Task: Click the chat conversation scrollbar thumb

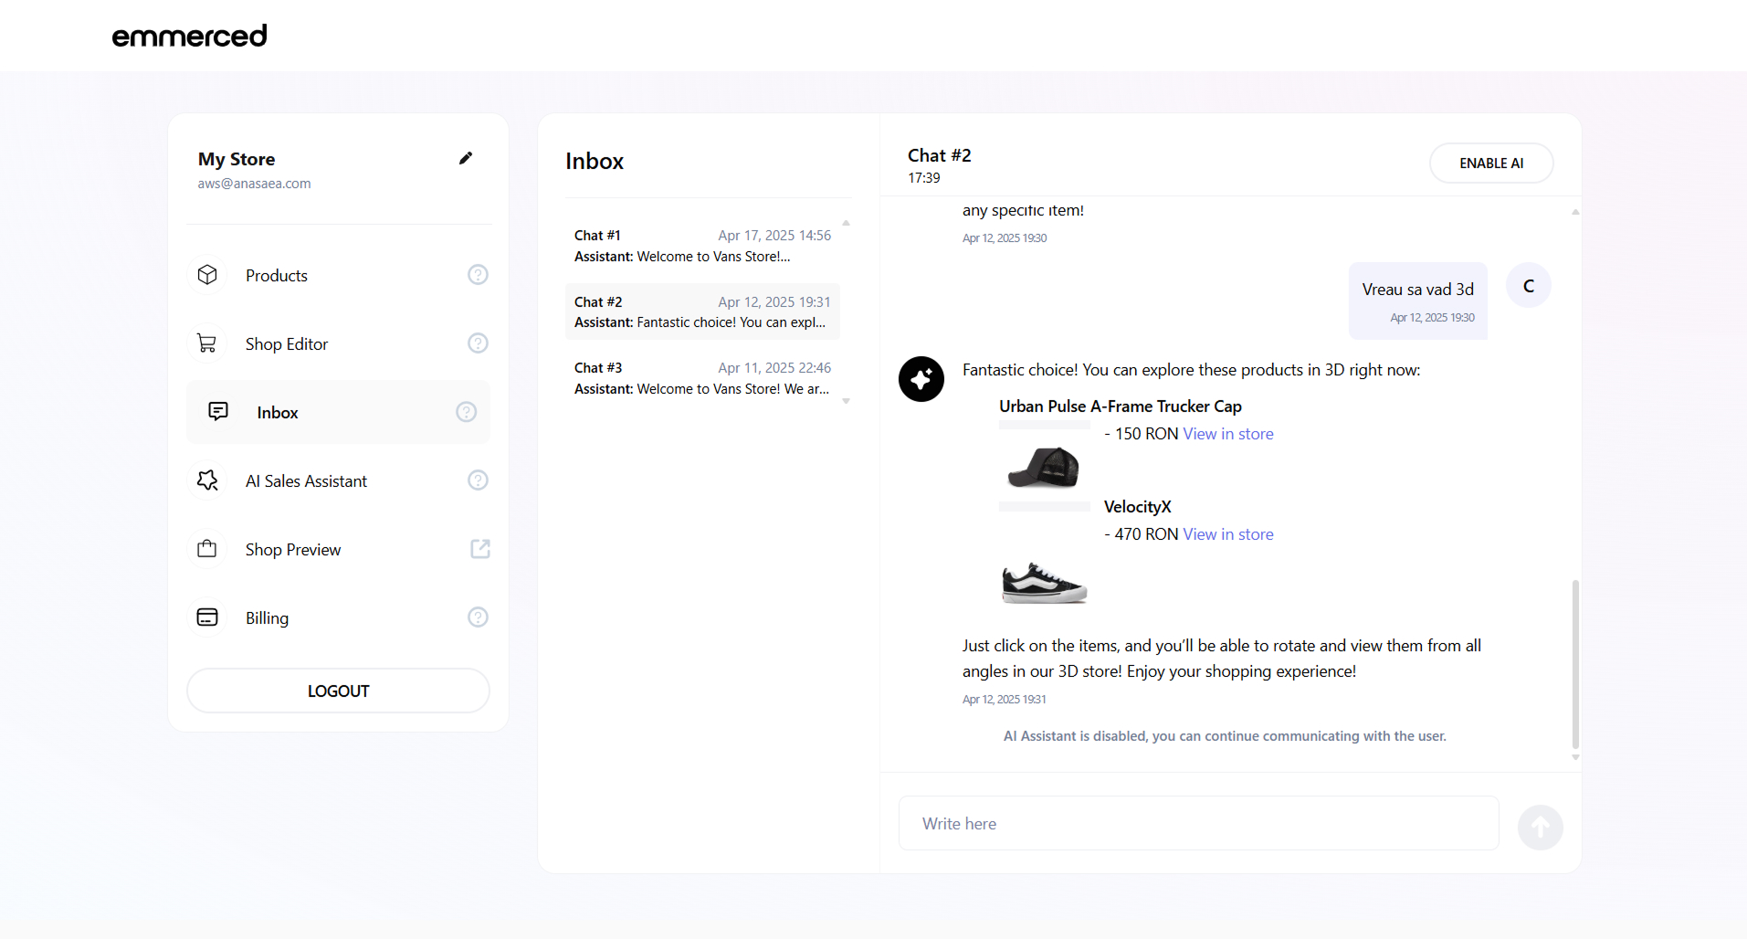Action: click(1574, 663)
